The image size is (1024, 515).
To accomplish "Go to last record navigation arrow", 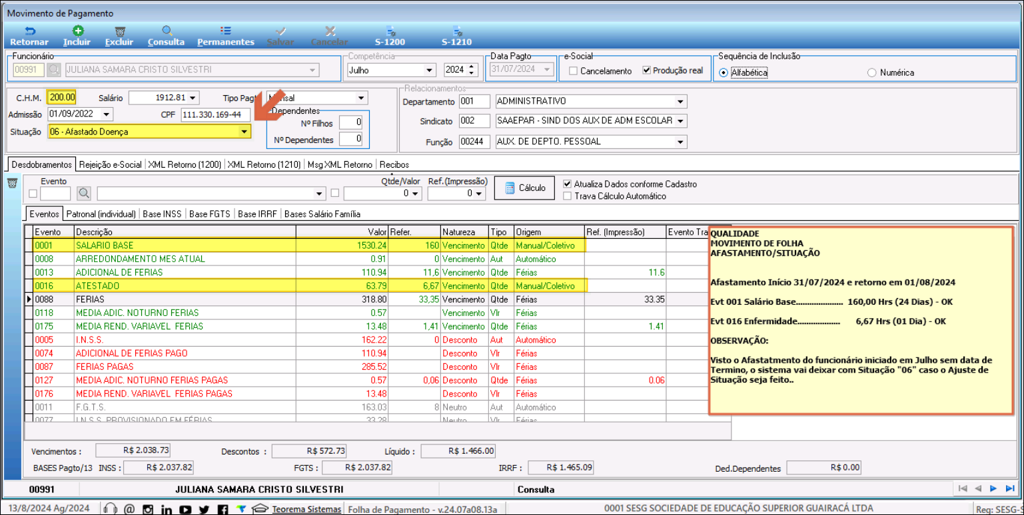I will tap(1010, 488).
